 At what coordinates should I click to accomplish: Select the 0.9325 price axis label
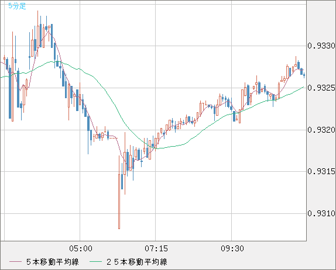(x=321, y=88)
